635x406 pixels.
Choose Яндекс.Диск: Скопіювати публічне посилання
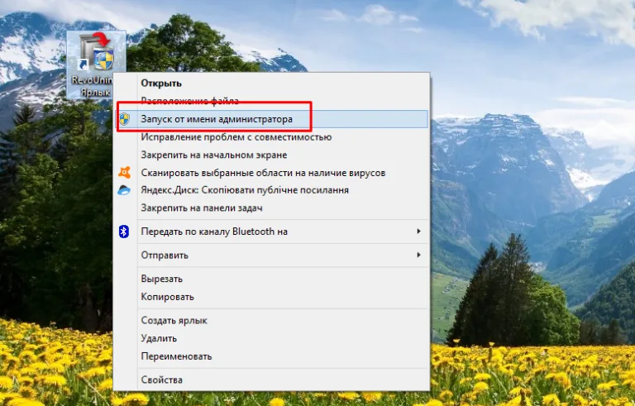(x=271, y=190)
